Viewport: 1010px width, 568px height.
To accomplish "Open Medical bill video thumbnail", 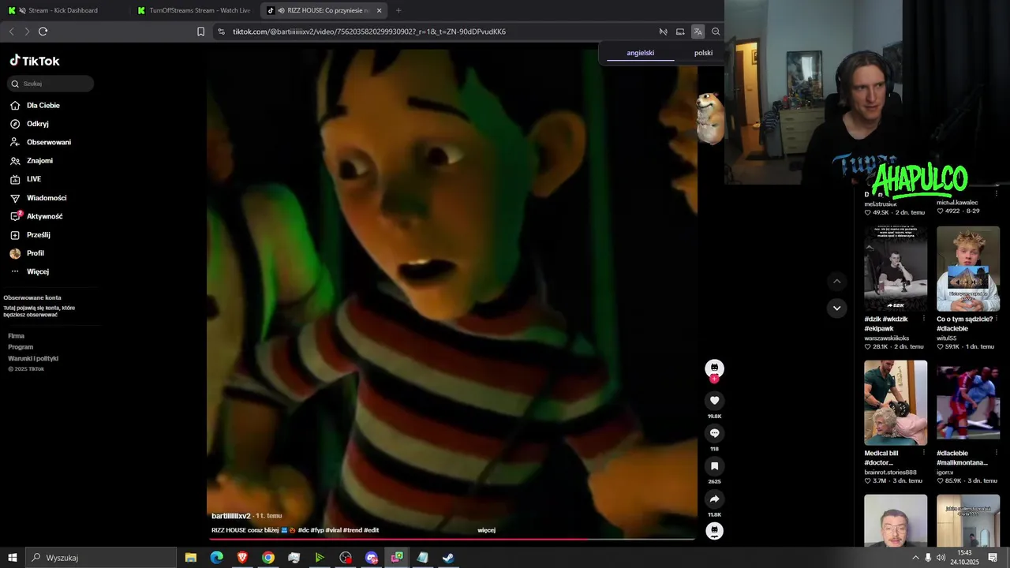I will click(x=896, y=403).
